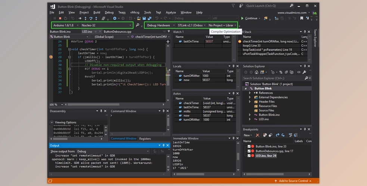
Task: Toggle the ButtonDebounce.cpp line 17 breakpoint checkbox
Action: point(249,151)
